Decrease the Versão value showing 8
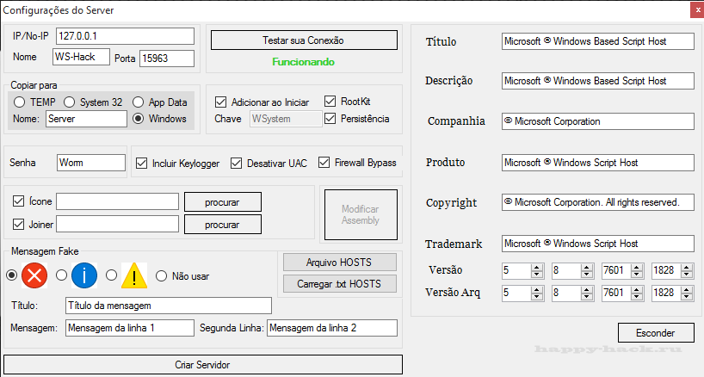704x377 pixels. [587, 274]
